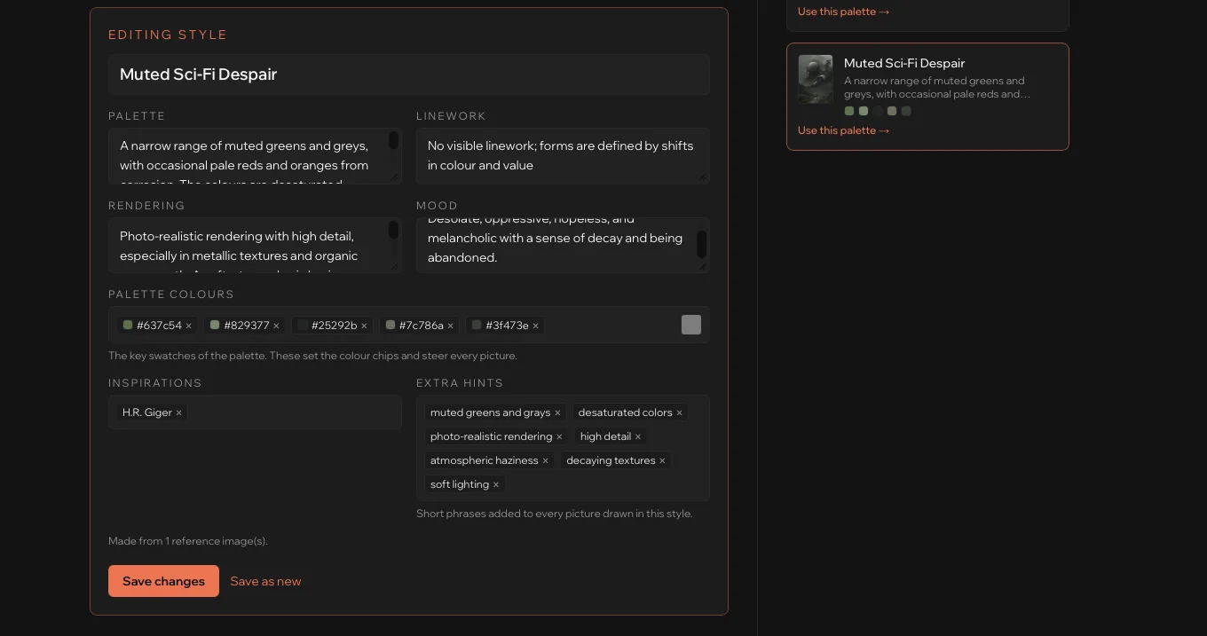The width and height of the screenshot is (1207, 636).
Task: Open the grey colour picker swatch
Action: pos(691,325)
